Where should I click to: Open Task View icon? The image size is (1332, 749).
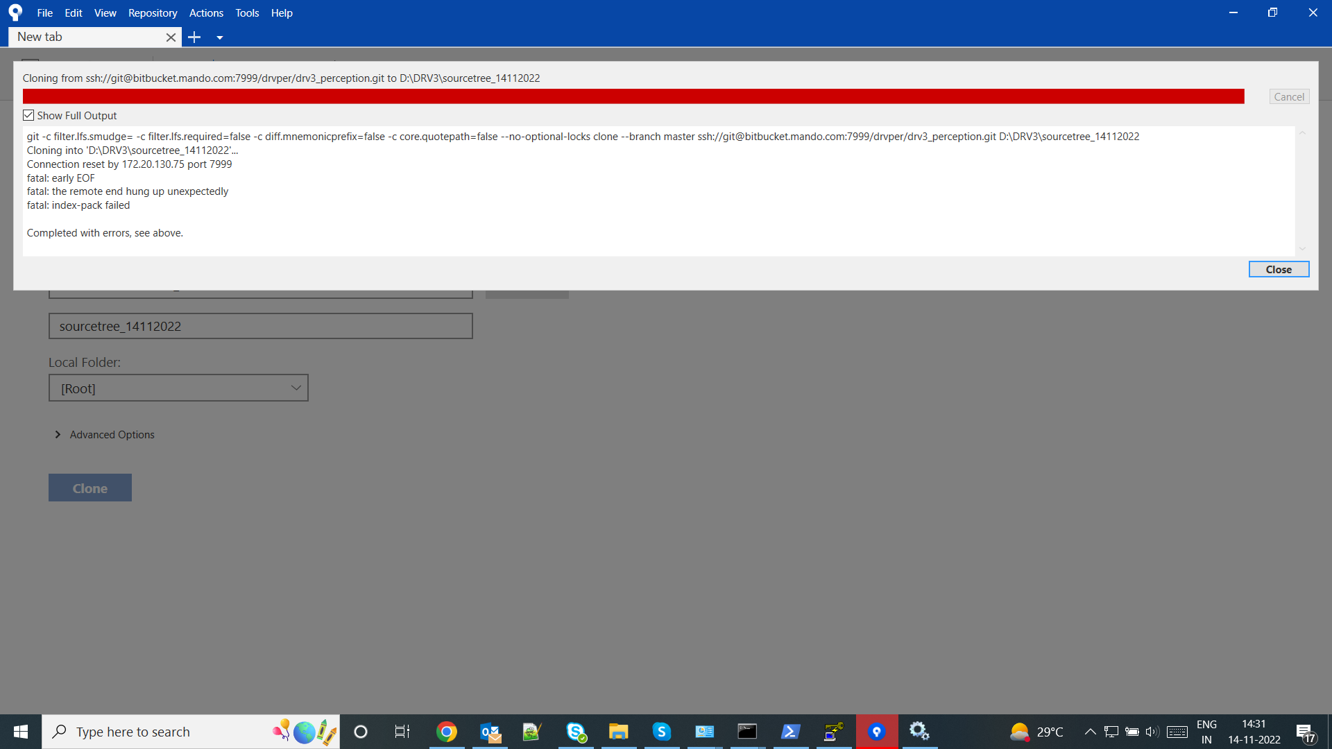point(402,732)
